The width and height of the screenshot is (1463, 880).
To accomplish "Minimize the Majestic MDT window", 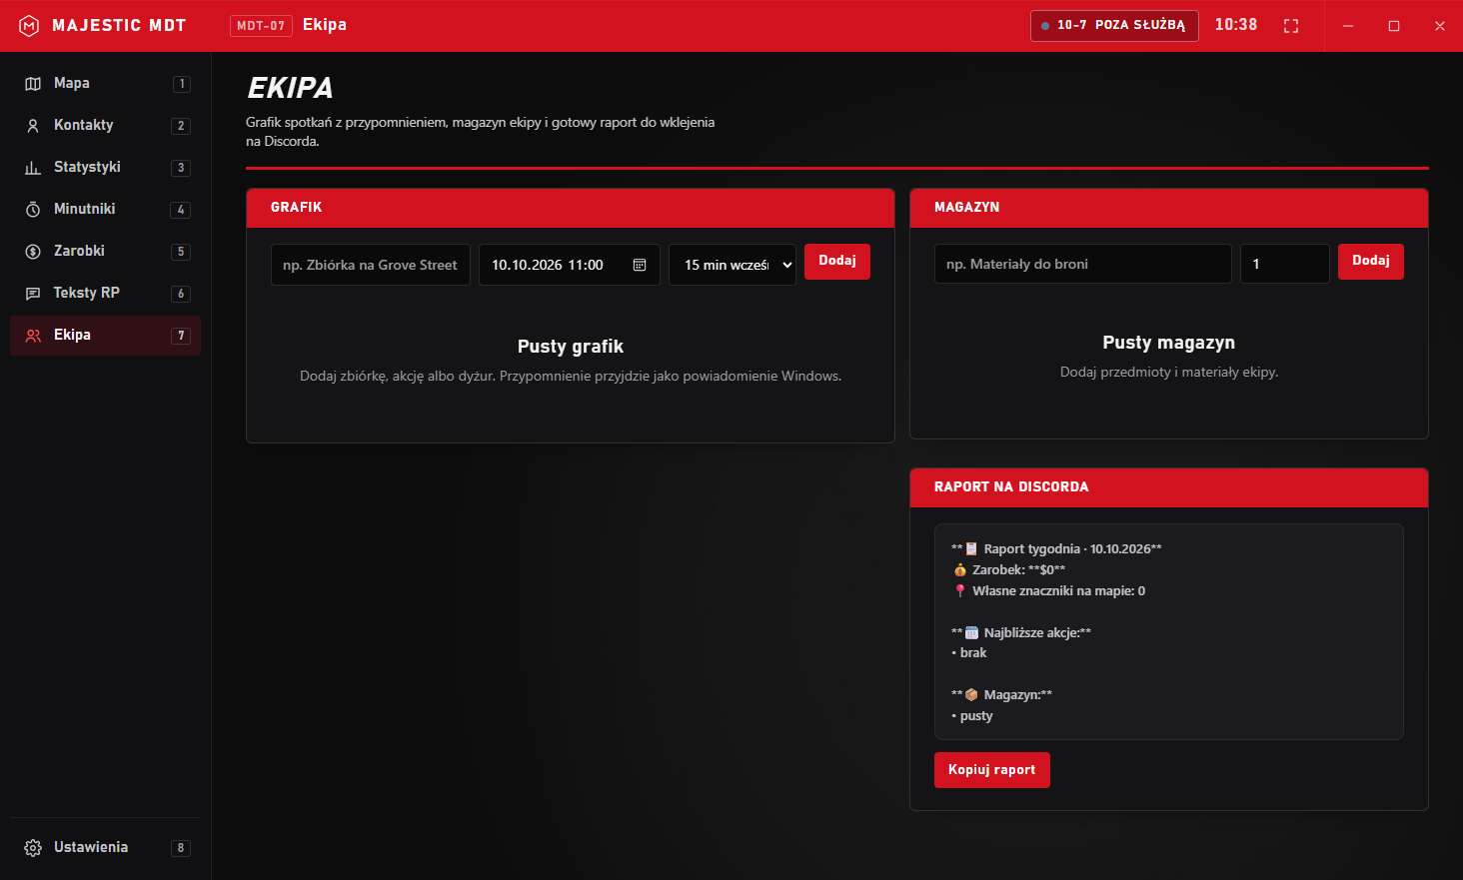I will pos(1348,26).
